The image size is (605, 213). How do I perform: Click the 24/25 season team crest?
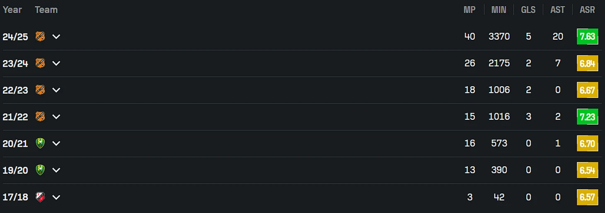[40, 36]
